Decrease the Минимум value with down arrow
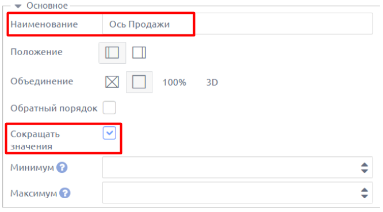 point(365,171)
